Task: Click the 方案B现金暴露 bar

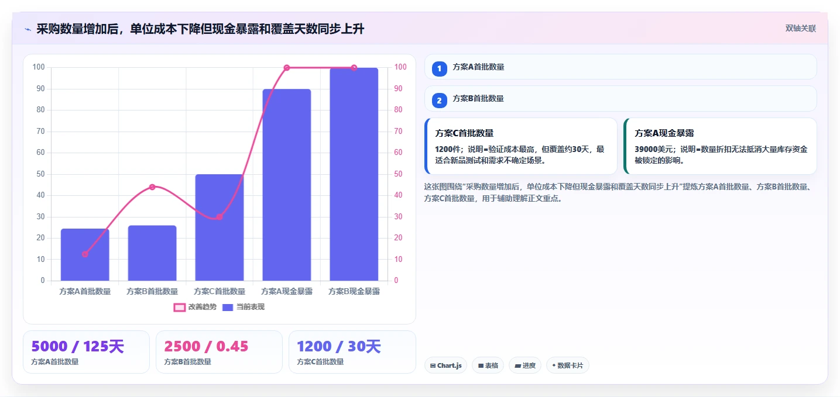Action: (354, 174)
